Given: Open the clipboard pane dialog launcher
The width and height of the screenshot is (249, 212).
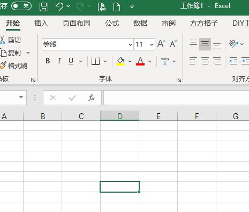Looking at the screenshot, I should tap(33, 80).
